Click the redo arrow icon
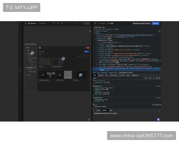The height and width of the screenshot is (143, 179). [80, 23]
